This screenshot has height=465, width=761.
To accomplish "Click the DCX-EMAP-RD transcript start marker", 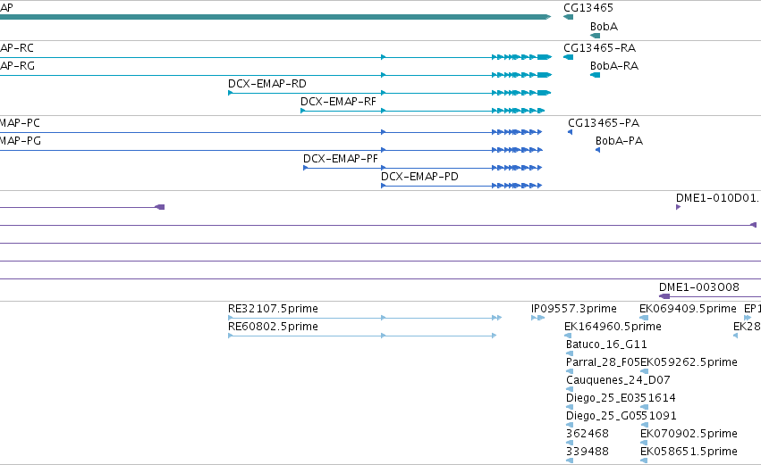I will coord(231,93).
